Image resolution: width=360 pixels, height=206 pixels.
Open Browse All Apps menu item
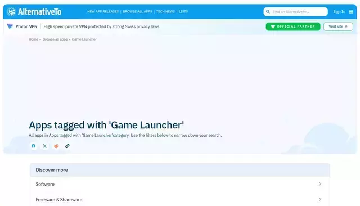[x=137, y=11]
